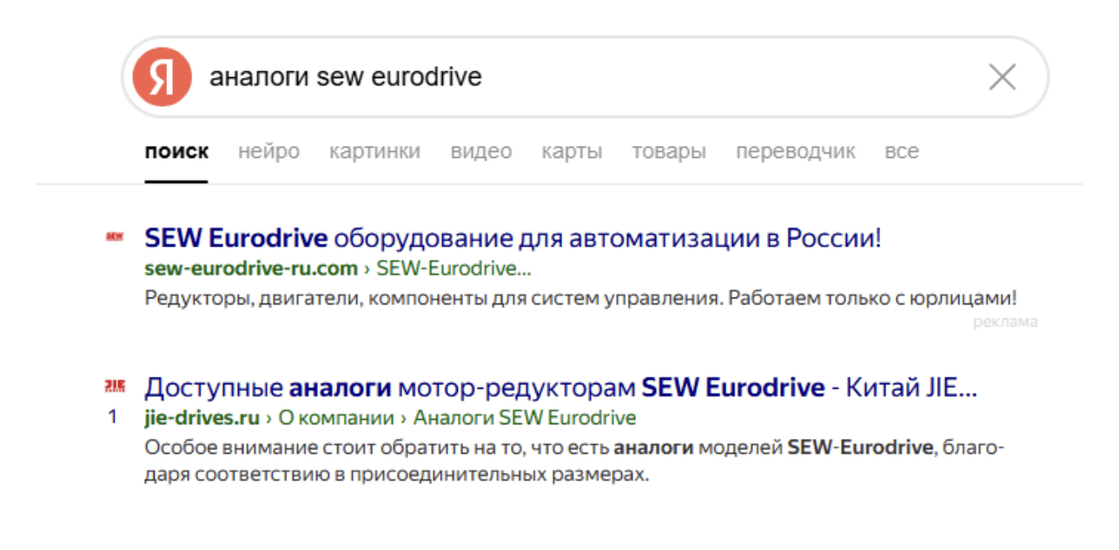Click the 'Особое внимание стоит обратить' snippet text
The image size is (1119, 550).
click(x=574, y=462)
